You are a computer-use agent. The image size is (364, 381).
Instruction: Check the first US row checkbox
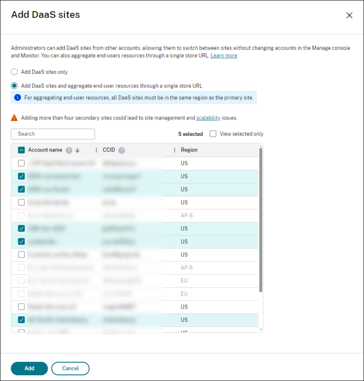21,163
